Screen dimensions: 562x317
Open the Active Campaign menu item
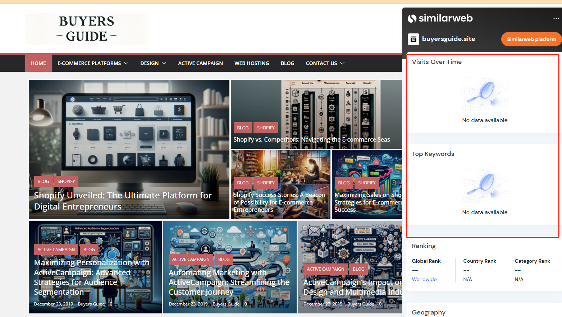point(200,63)
